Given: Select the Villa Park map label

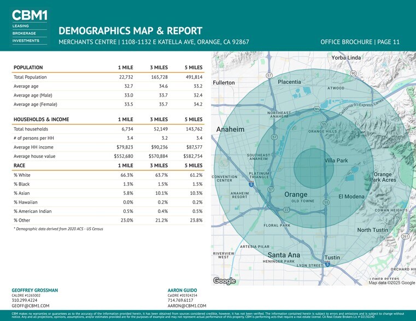Looking at the screenshot, I should click(336, 161).
